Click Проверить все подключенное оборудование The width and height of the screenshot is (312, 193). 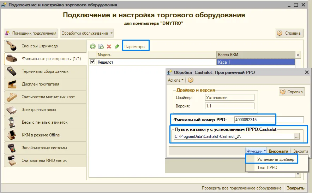(x=241, y=188)
